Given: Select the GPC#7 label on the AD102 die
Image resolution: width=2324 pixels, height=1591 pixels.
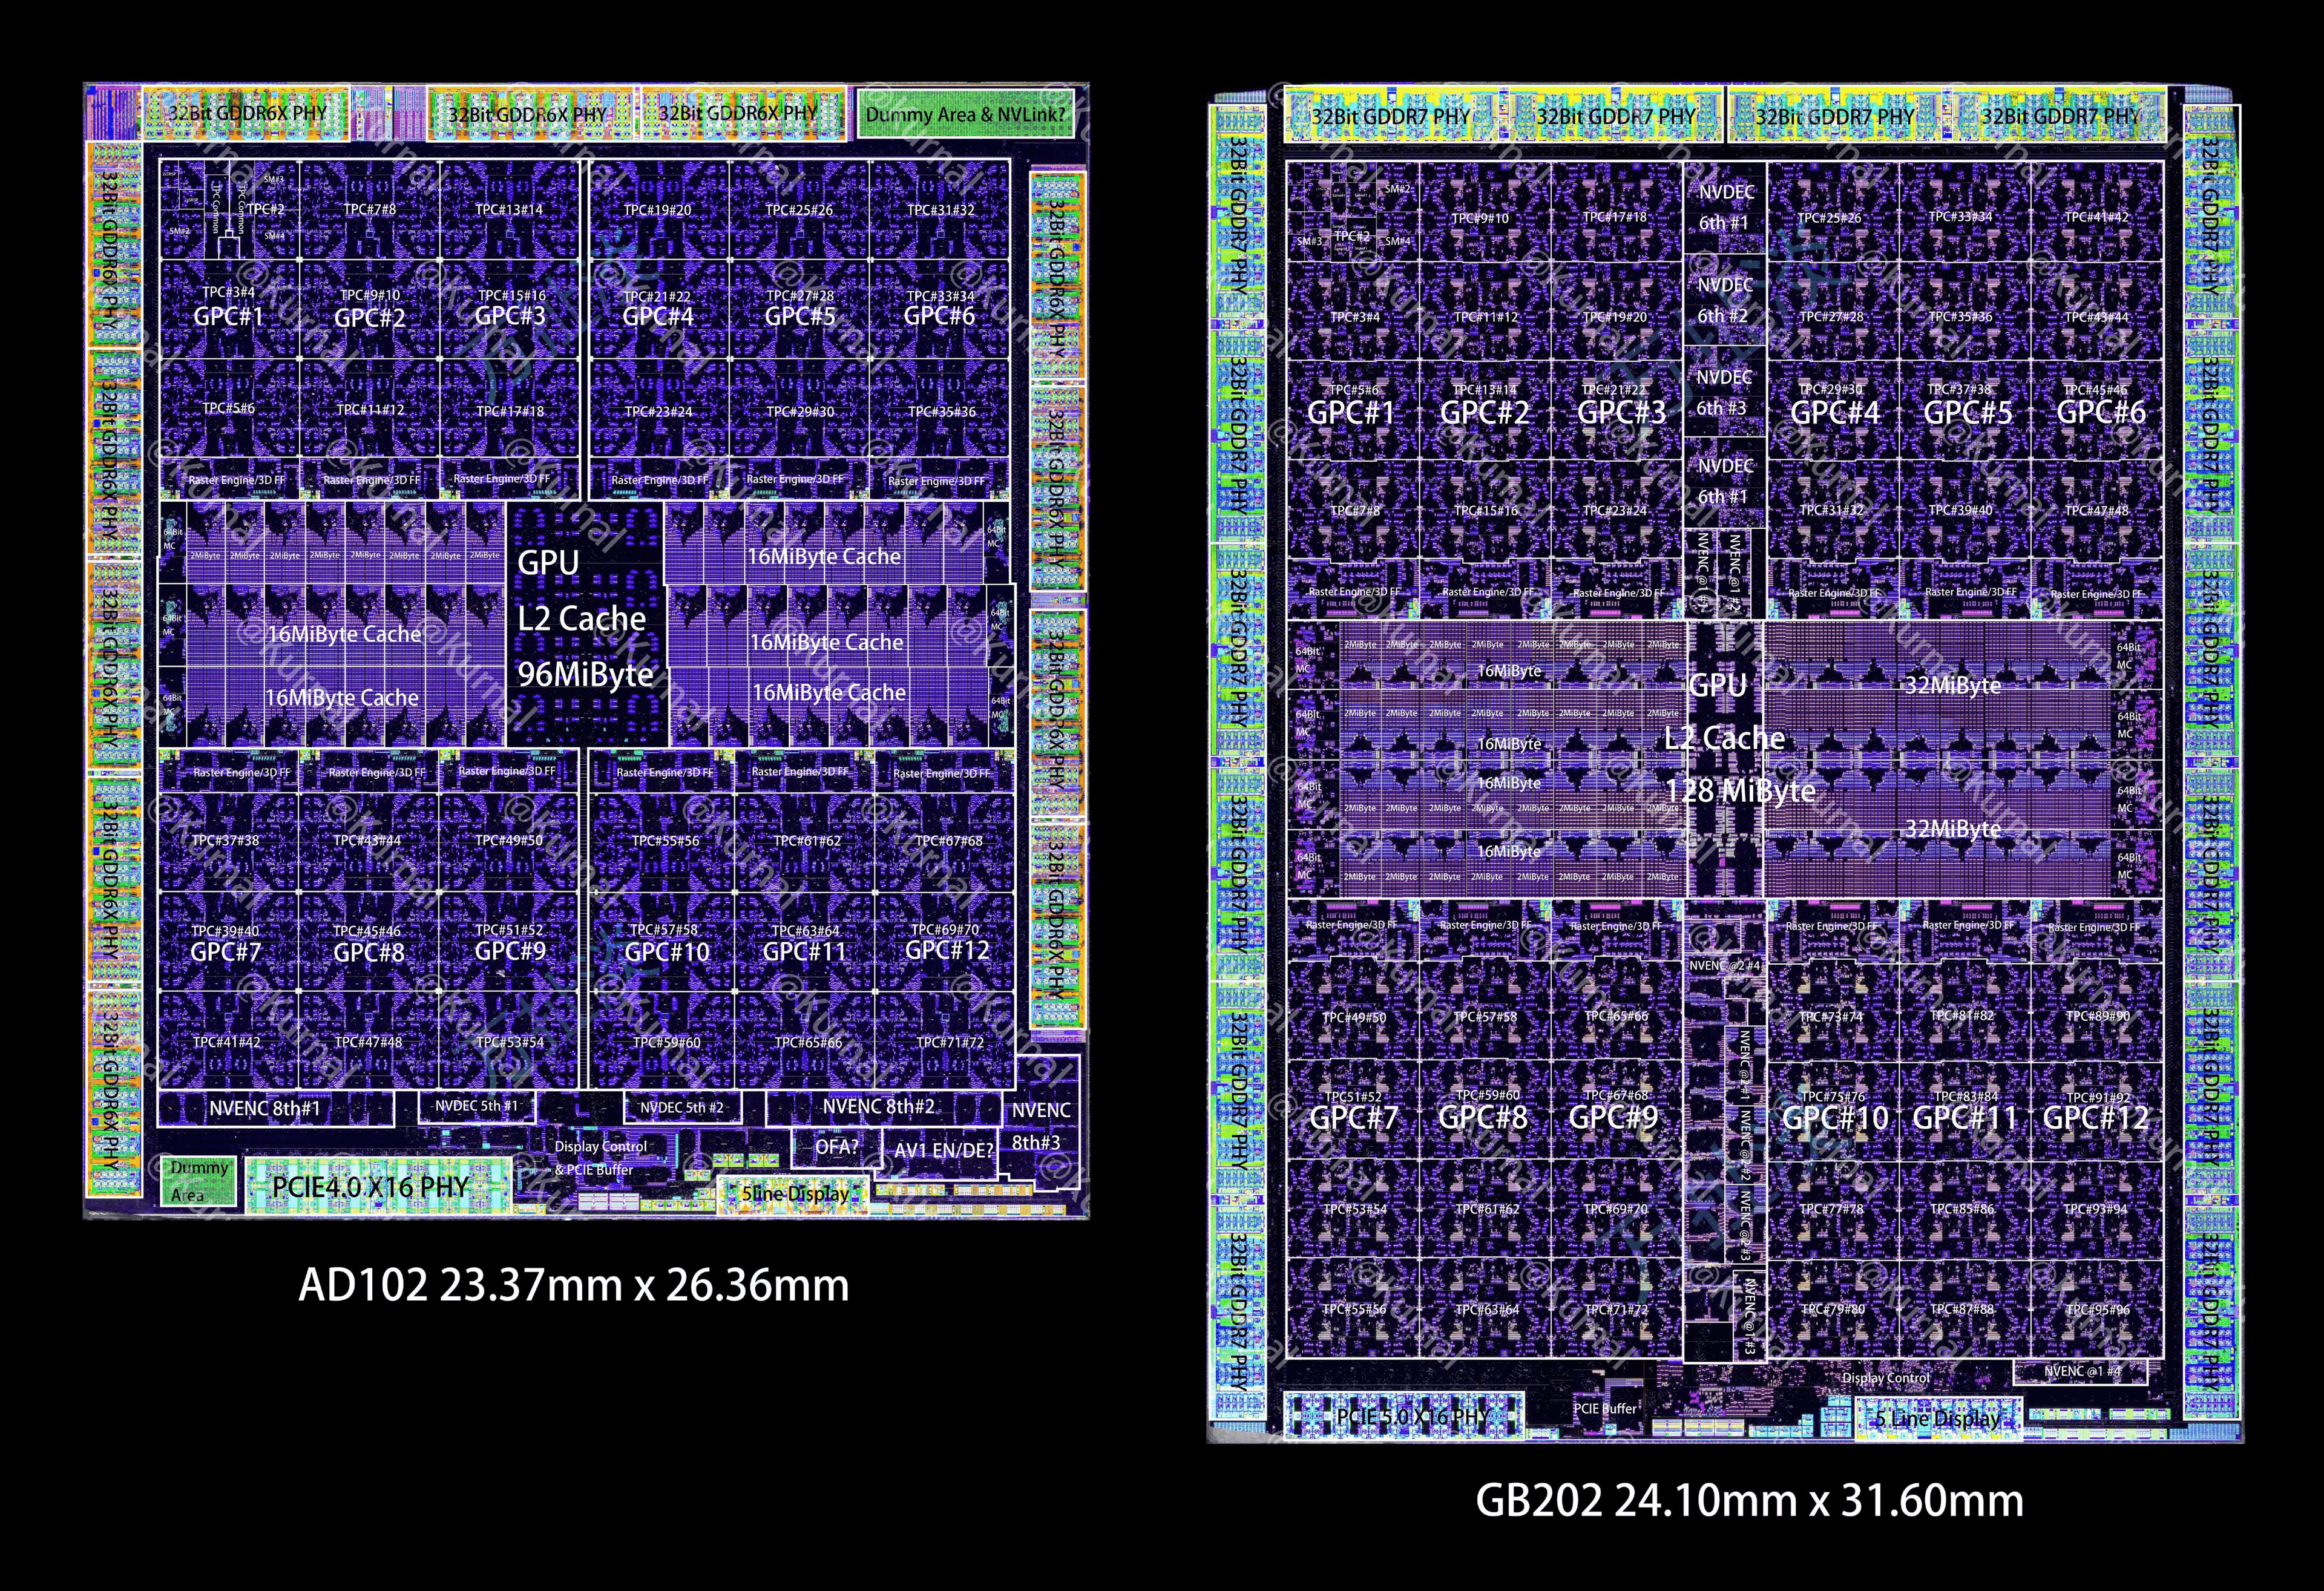Looking at the screenshot, I should [226, 952].
